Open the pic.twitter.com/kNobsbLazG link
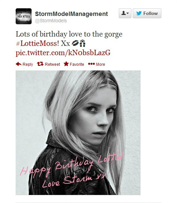 pyautogui.click(x=63, y=53)
